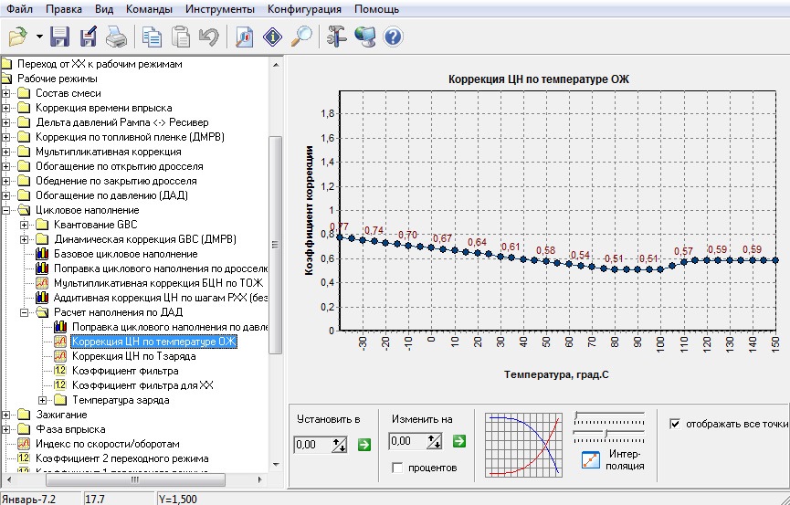Toggle отображать все точки checkbox

click(675, 424)
